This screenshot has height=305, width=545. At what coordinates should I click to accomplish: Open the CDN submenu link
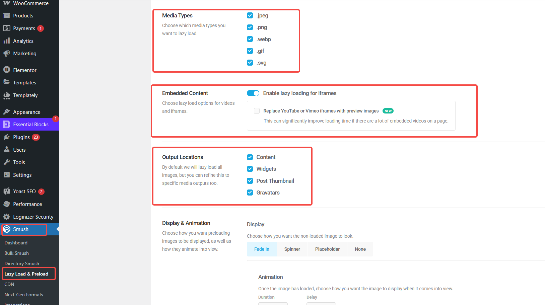tap(9, 284)
